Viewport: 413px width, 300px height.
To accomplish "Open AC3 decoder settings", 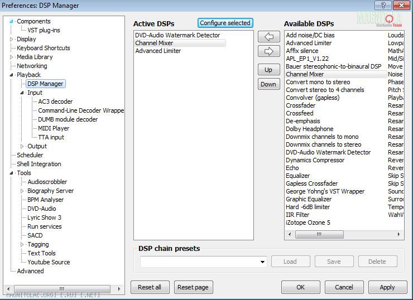I will tap(55, 101).
